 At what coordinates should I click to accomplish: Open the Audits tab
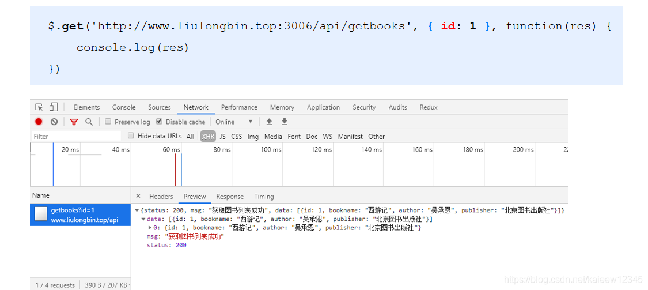click(x=398, y=107)
